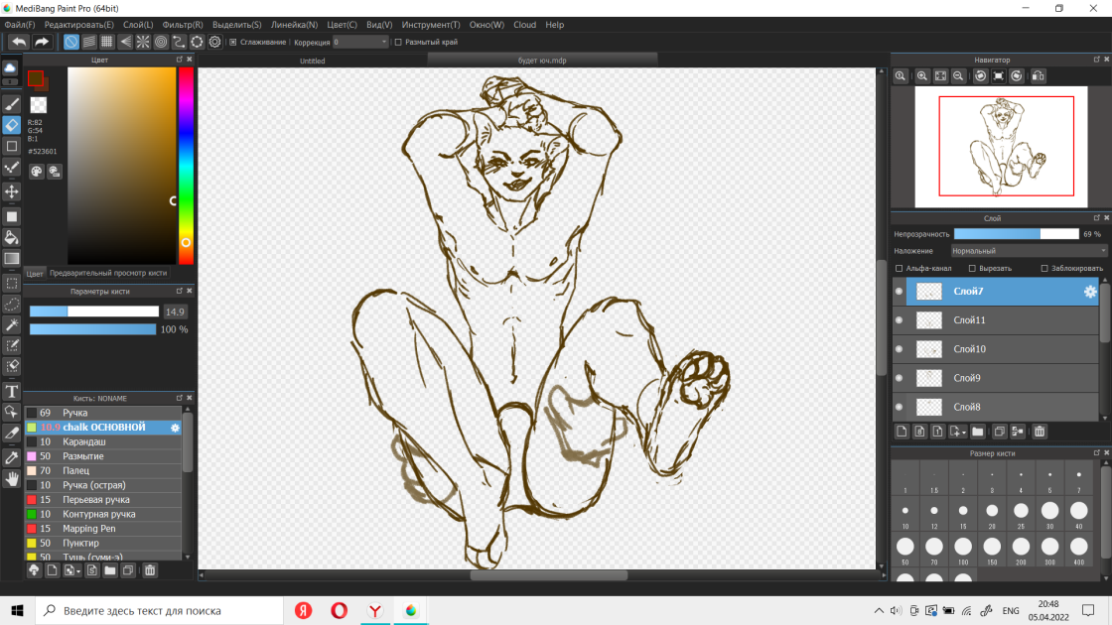Pick a hue on rainbow bar
Viewport: 1112px width, 625px height.
coord(185,166)
